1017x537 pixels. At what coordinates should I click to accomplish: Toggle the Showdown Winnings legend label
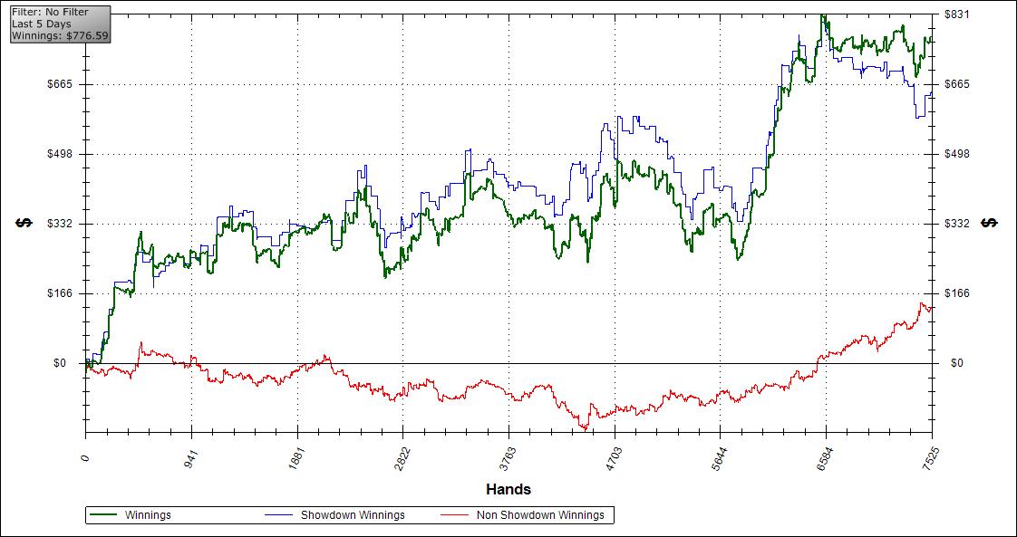click(353, 515)
